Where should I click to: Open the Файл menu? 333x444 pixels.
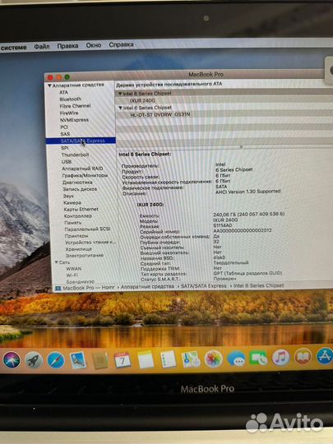(x=42, y=46)
